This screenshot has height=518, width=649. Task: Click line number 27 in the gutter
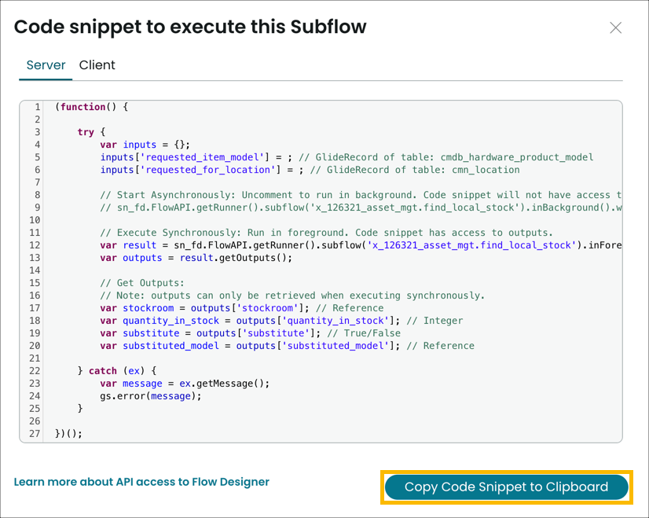(x=35, y=433)
